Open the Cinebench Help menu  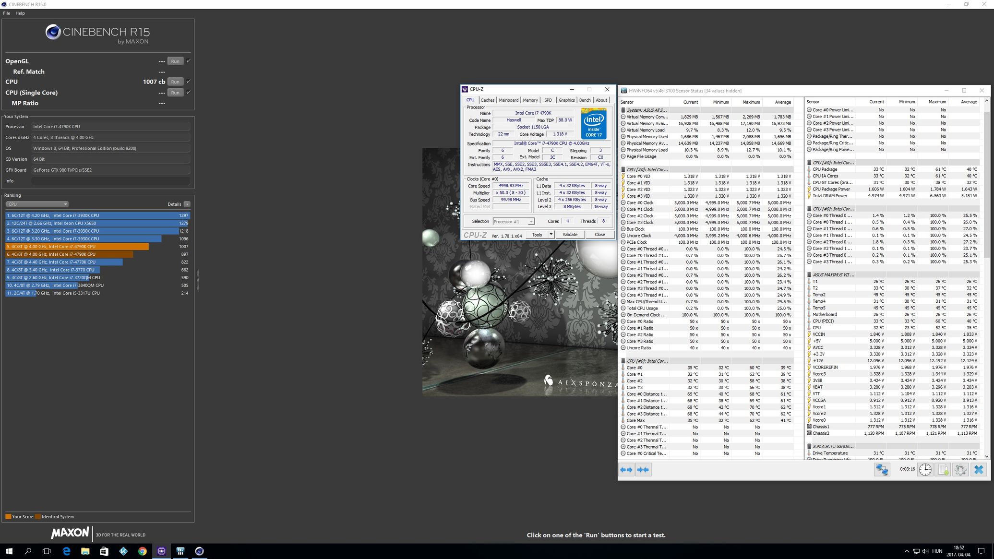pyautogui.click(x=20, y=13)
